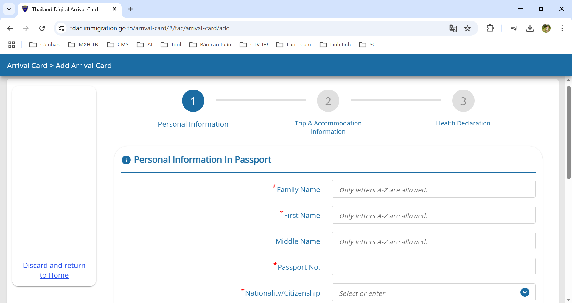Open the Linh tinh bookmark folder
The width and height of the screenshot is (572, 303).
click(x=335, y=45)
